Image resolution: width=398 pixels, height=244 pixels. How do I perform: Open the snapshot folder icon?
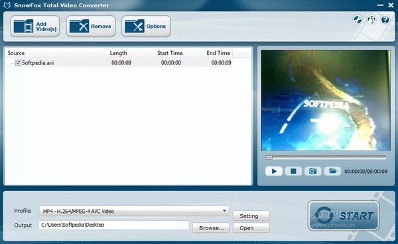332,171
